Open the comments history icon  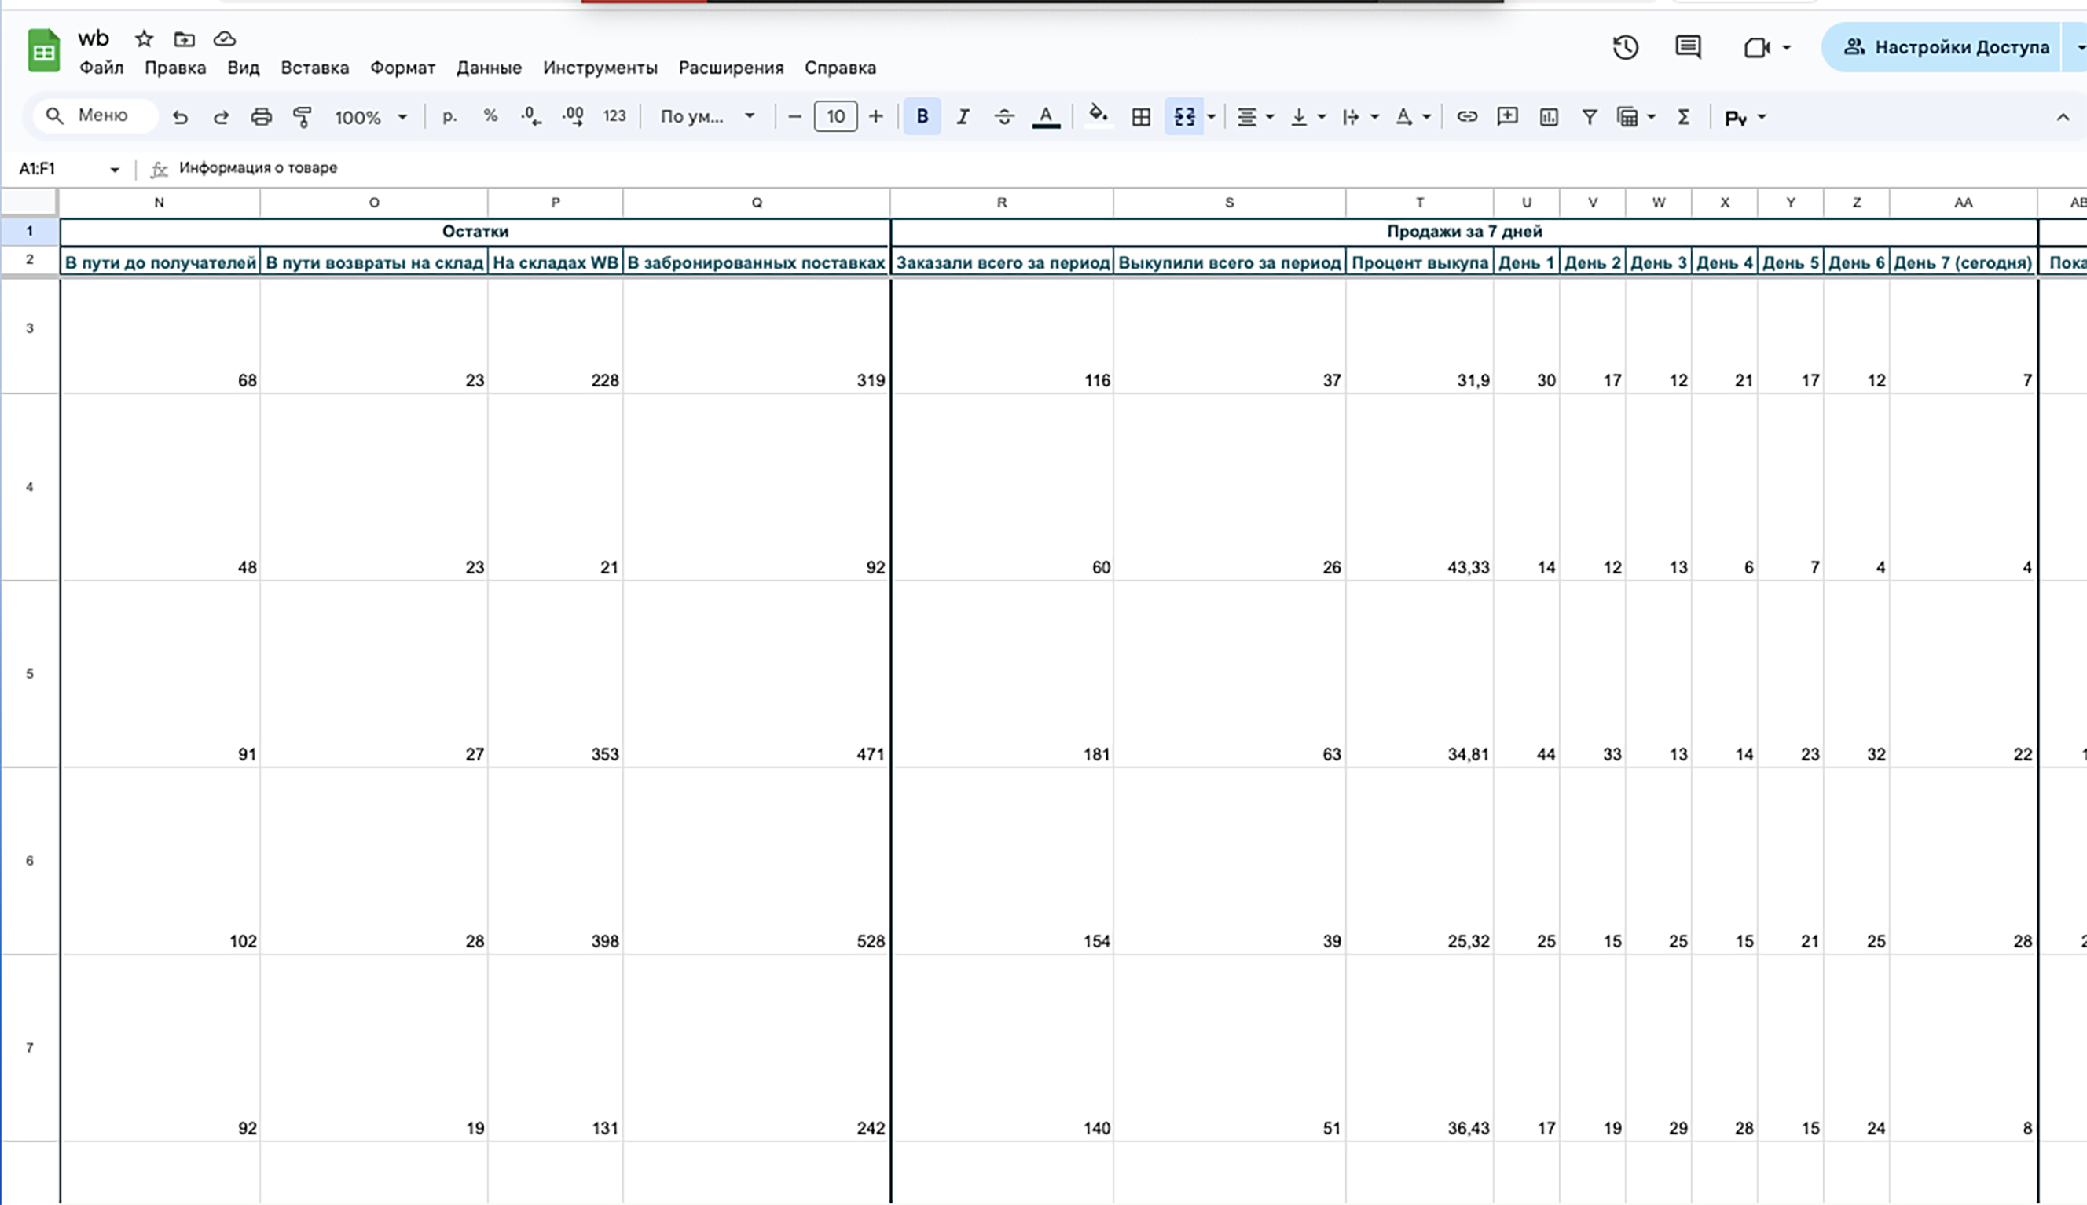(x=1688, y=47)
